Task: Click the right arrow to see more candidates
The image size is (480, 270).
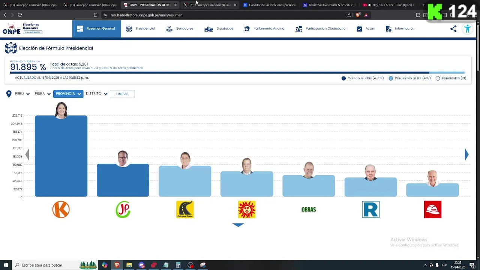Action: [466, 154]
